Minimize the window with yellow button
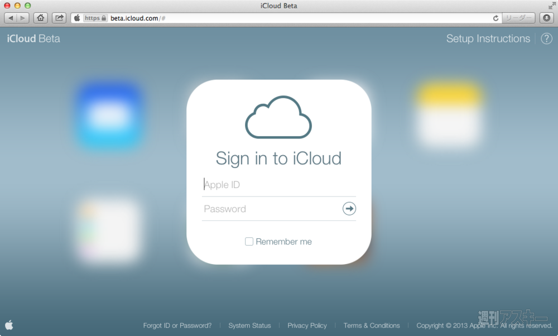The height and width of the screenshot is (336, 558). coord(17,6)
